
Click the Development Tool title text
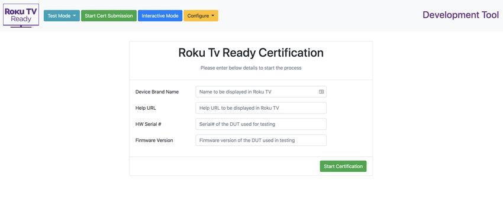click(x=460, y=15)
